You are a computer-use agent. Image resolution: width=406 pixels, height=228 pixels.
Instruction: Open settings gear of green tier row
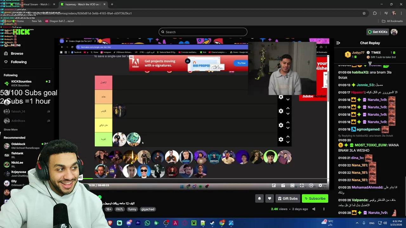click(281, 139)
